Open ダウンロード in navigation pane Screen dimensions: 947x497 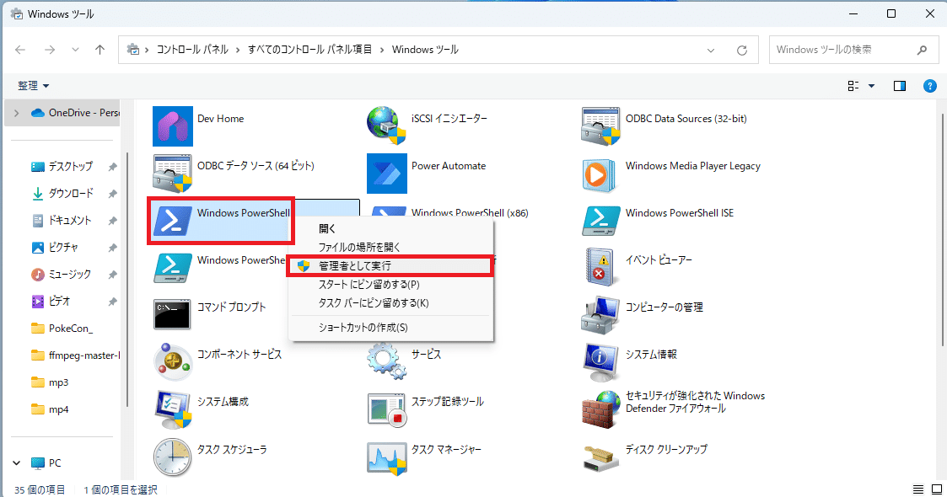point(71,194)
